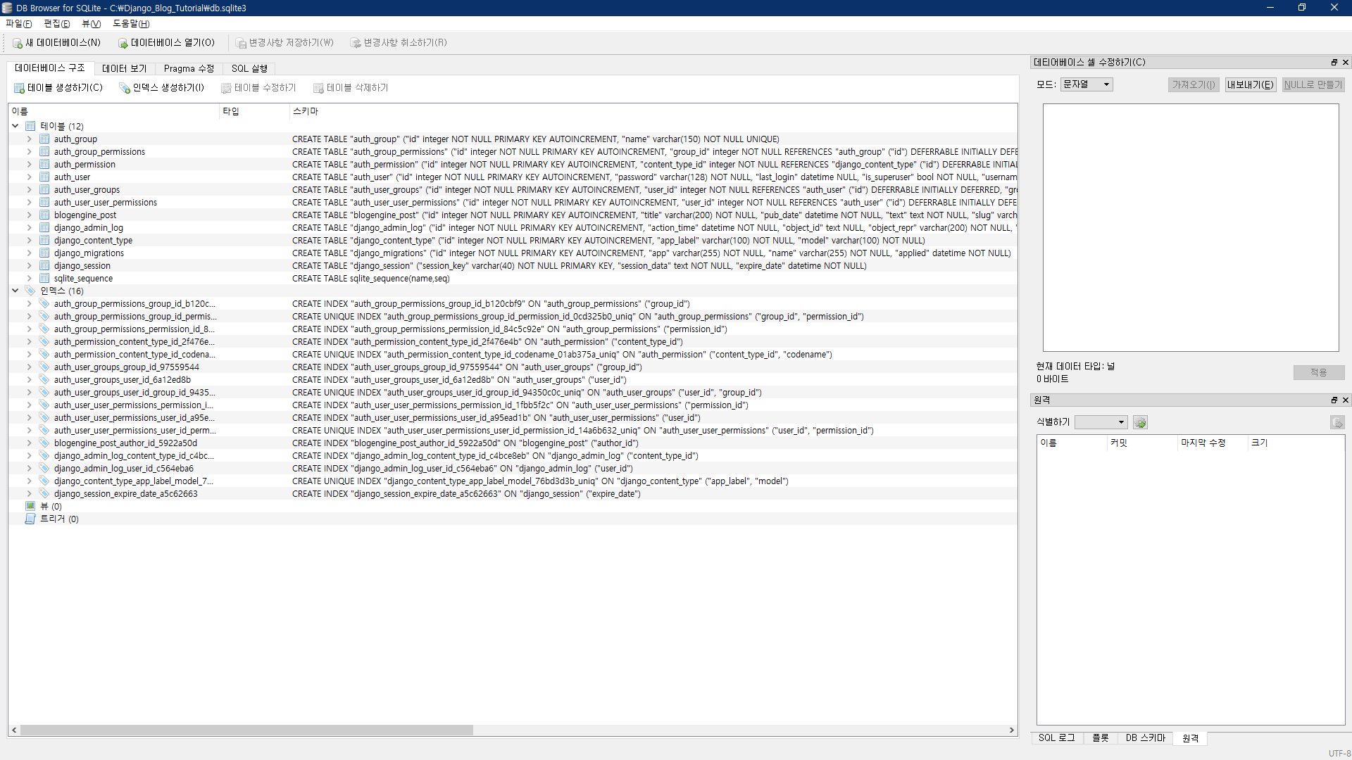
Task: Switch to the 데이터 보기 tab
Action: (124, 68)
